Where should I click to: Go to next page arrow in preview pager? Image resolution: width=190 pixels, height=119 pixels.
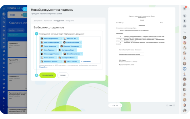tap(120, 105)
